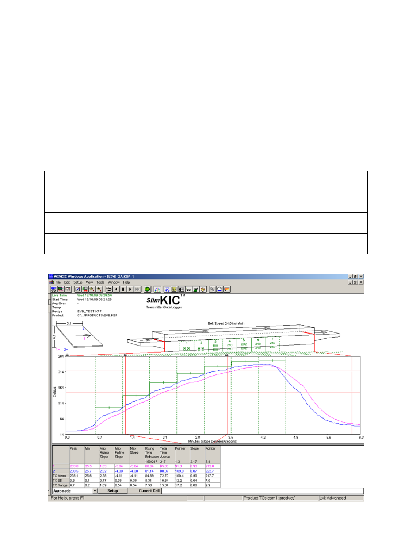Open the Tools menu
The height and width of the screenshot is (543, 412).
[x=100, y=282]
